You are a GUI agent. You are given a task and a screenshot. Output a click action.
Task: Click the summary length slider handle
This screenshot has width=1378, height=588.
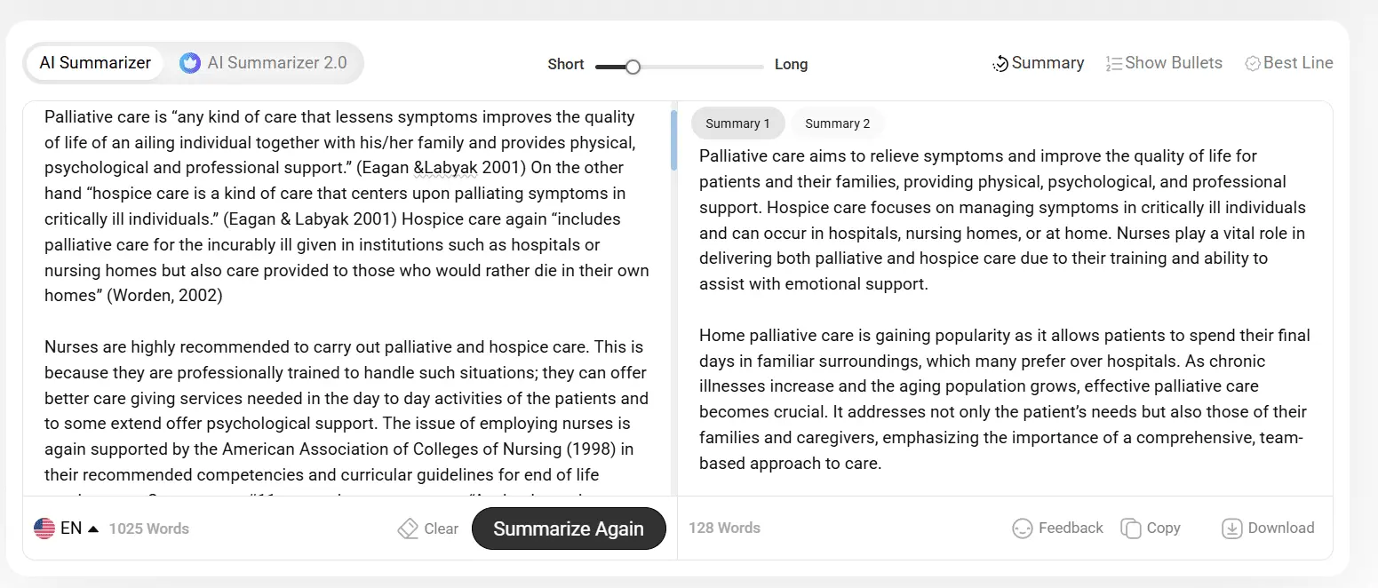[x=633, y=67]
